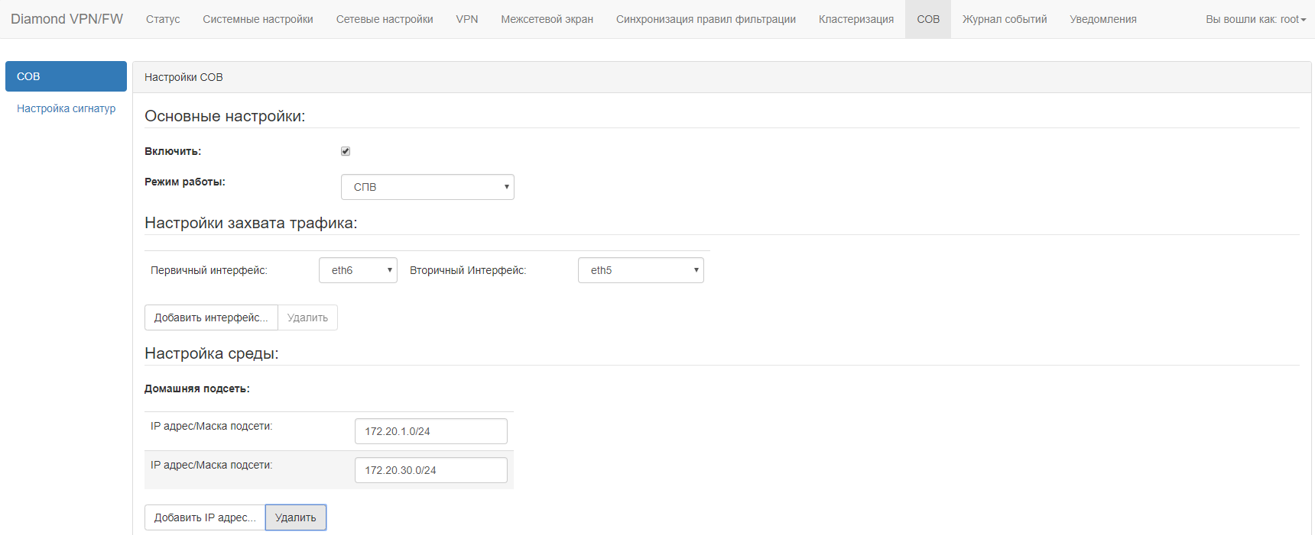Open the root user account menu
Screen dimensions: 1315x535
pyautogui.click(x=1255, y=19)
